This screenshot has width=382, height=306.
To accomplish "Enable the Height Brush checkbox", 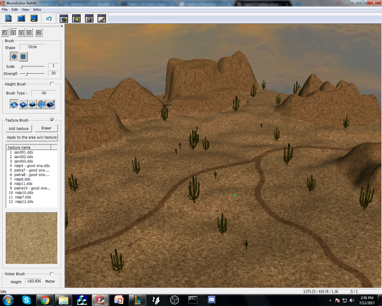I will [x=52, y=84].
